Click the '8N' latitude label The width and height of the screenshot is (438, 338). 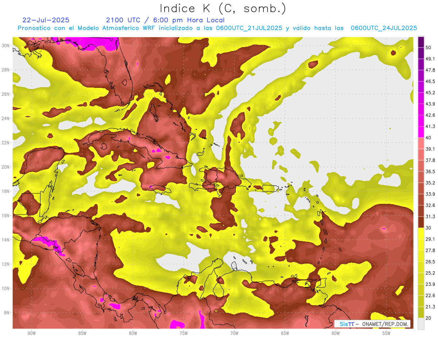point(7,313)
